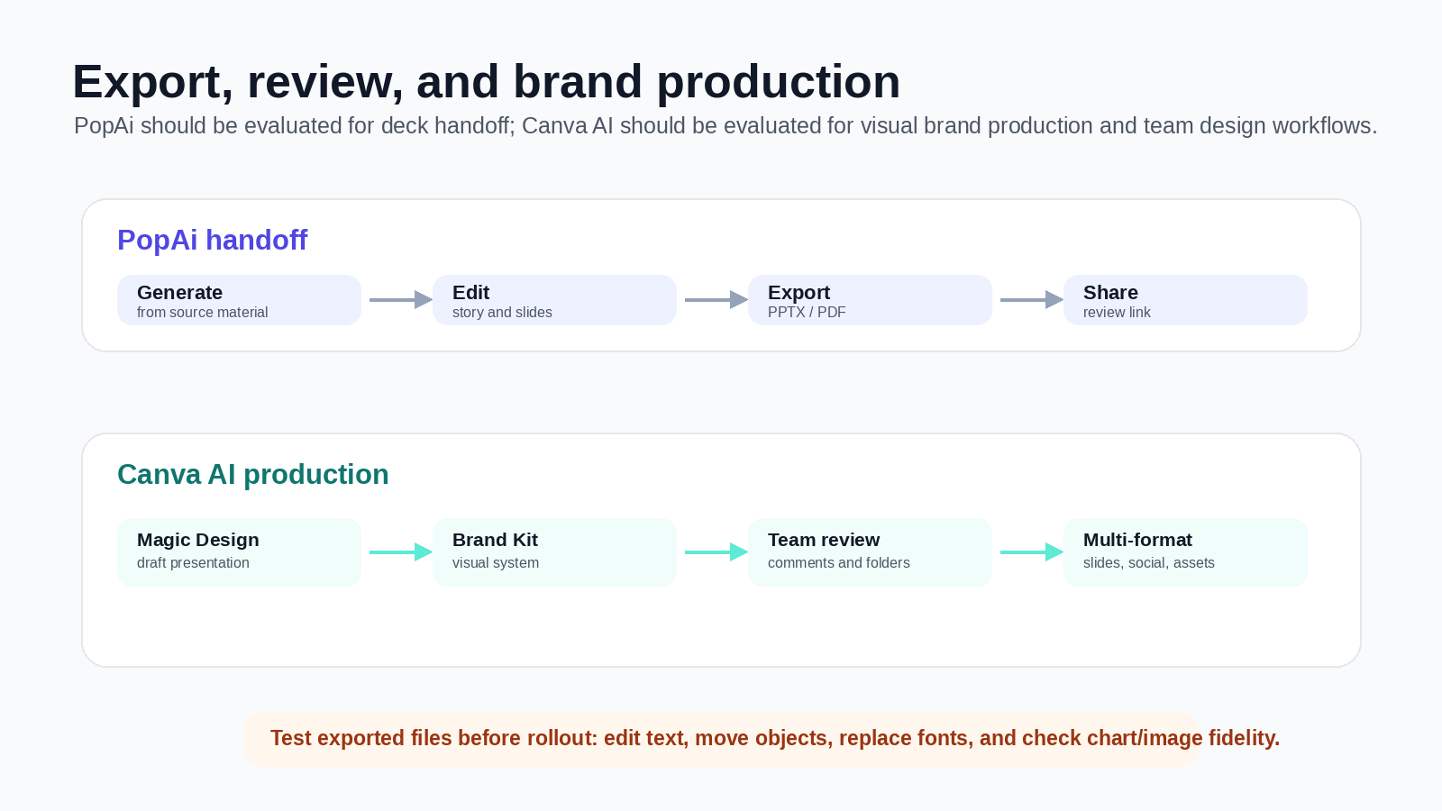Click the 'Canva AI production' section heading
Viewport: 1442px width, 811px height.
coord(252,474)
